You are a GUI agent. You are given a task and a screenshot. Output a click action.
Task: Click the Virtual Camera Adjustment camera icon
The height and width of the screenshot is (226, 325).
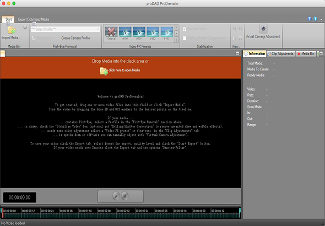click(x=263, y=29)
